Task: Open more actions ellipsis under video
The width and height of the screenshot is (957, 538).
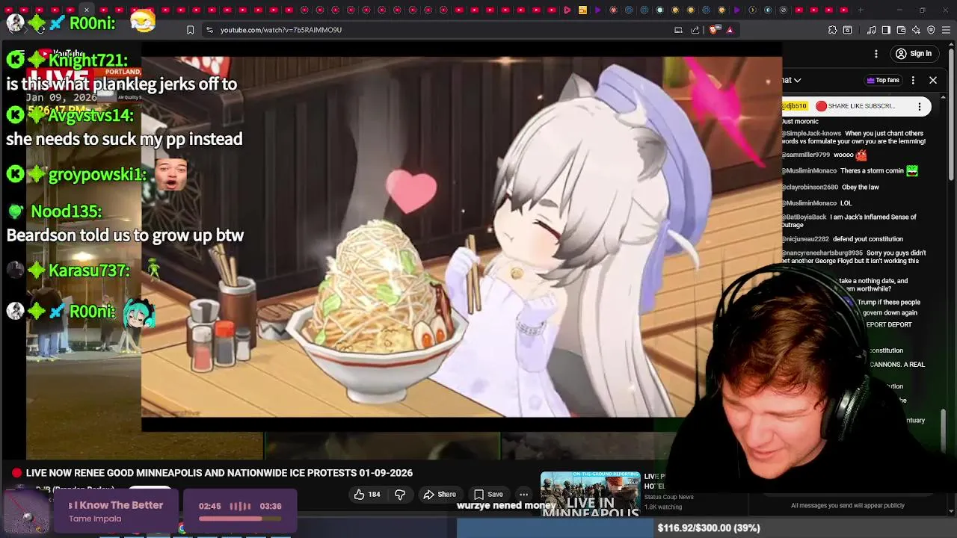Action: point(524,494)
